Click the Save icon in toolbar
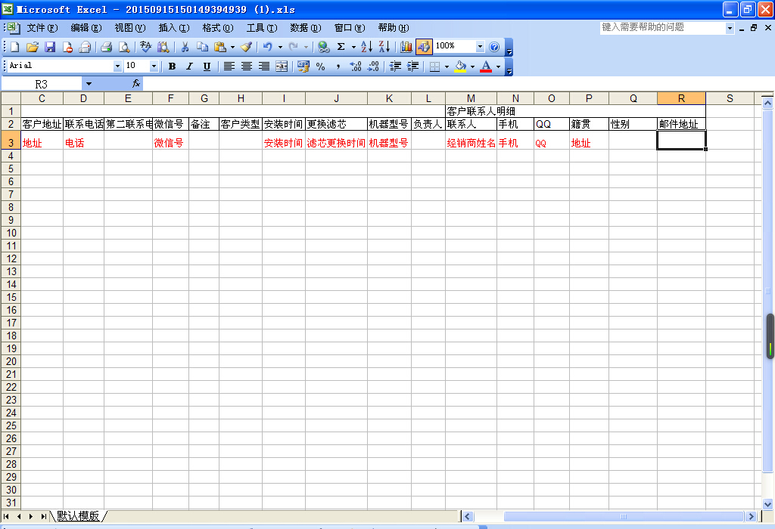The height and width of the screenshot is (529, 775). pyautogui.click(x=50, y=47)
